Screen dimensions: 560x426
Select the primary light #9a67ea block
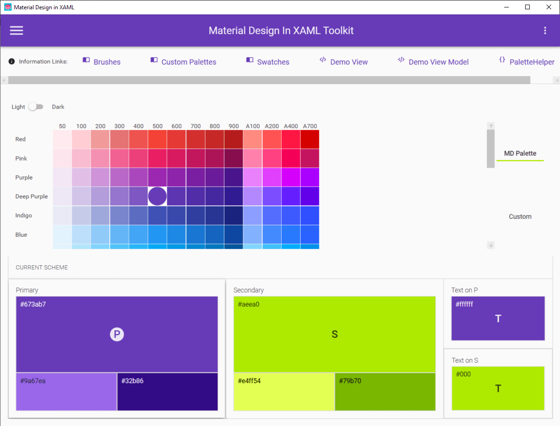tap(66, 392)
